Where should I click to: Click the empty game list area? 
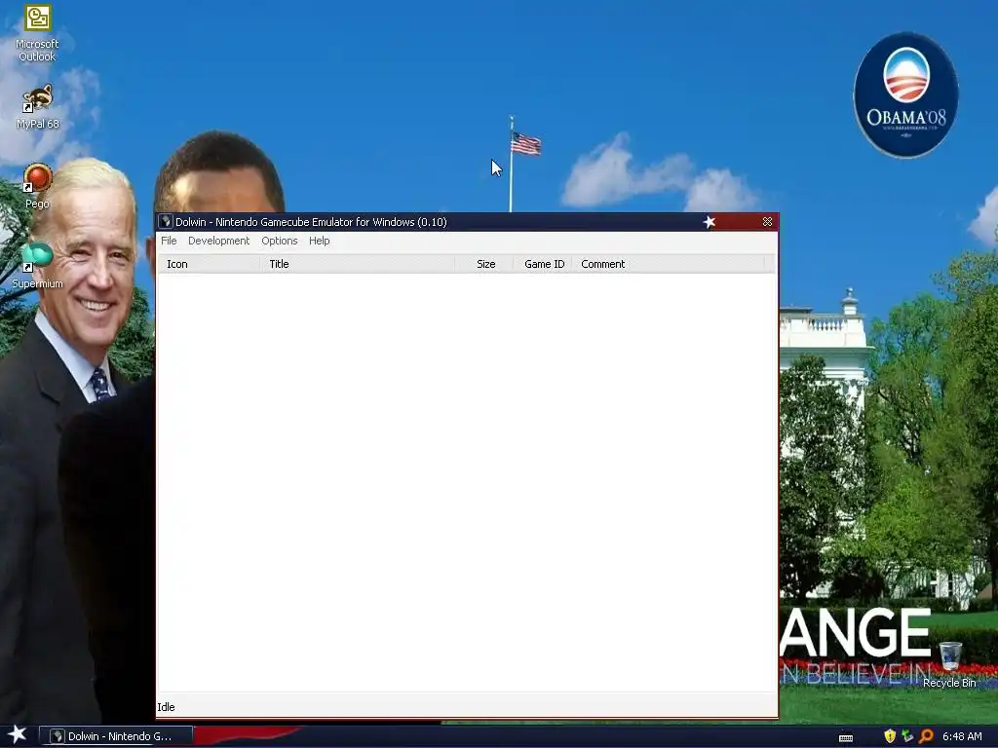pyautogui.click(x=467, y=482)
